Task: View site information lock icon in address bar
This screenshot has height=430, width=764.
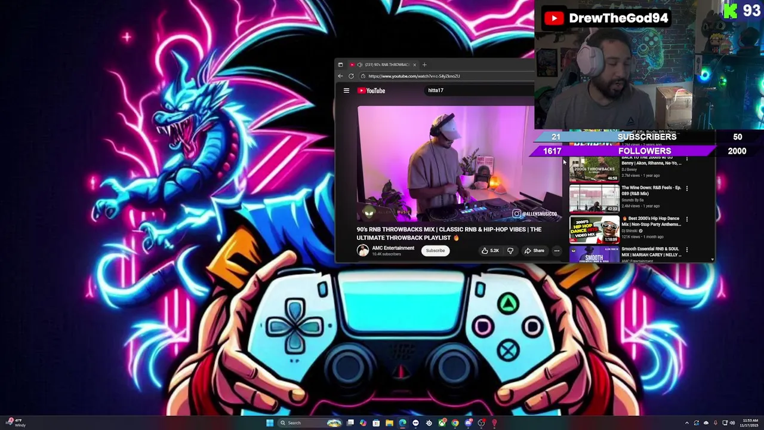Action: point(363,76)
